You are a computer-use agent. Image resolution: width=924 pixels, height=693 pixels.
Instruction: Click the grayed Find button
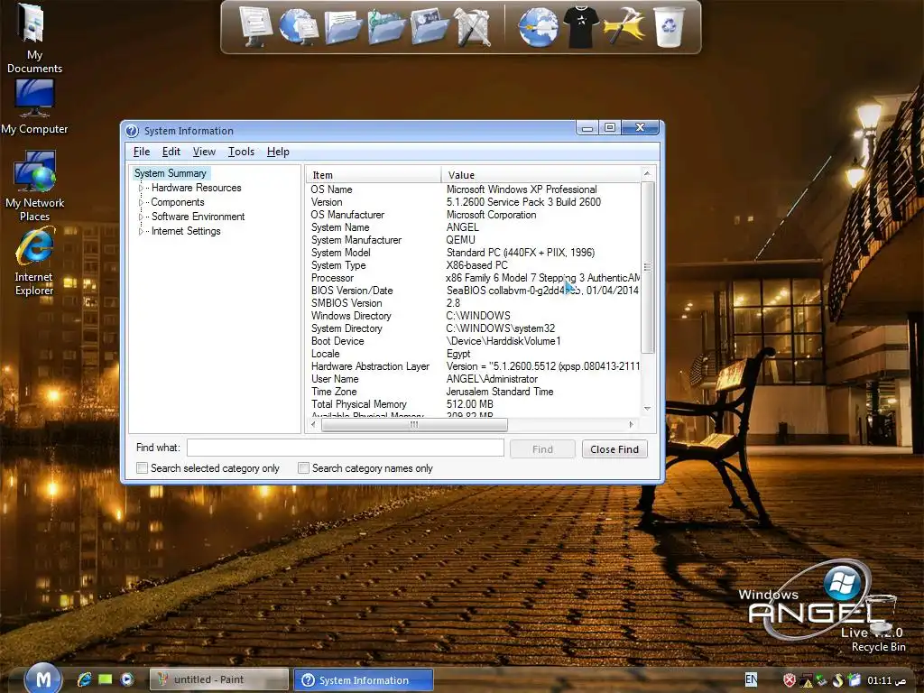click(542, 449)
